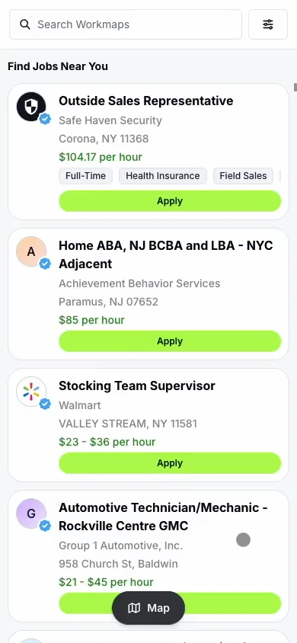Click the verified badge on Safe Haven Security
This screenshot has width=297, height=643.
(45, 120)
